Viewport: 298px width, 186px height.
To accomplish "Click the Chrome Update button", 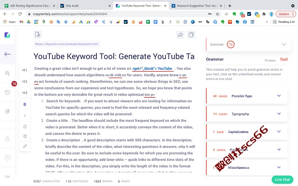I will pos(285,14).
